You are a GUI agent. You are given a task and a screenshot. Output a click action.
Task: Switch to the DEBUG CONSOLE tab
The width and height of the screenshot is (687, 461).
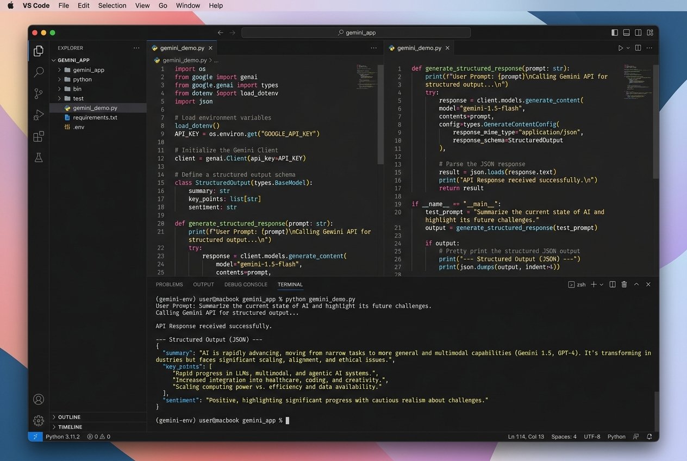point(246,284)
